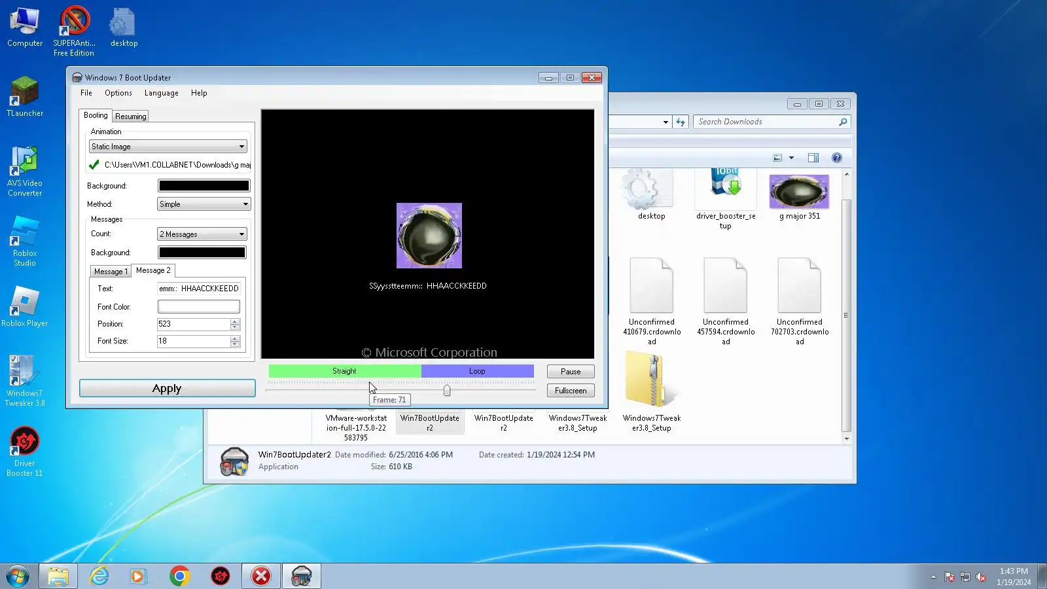Expand the Method dropdown set to Simple

[204, 204]
